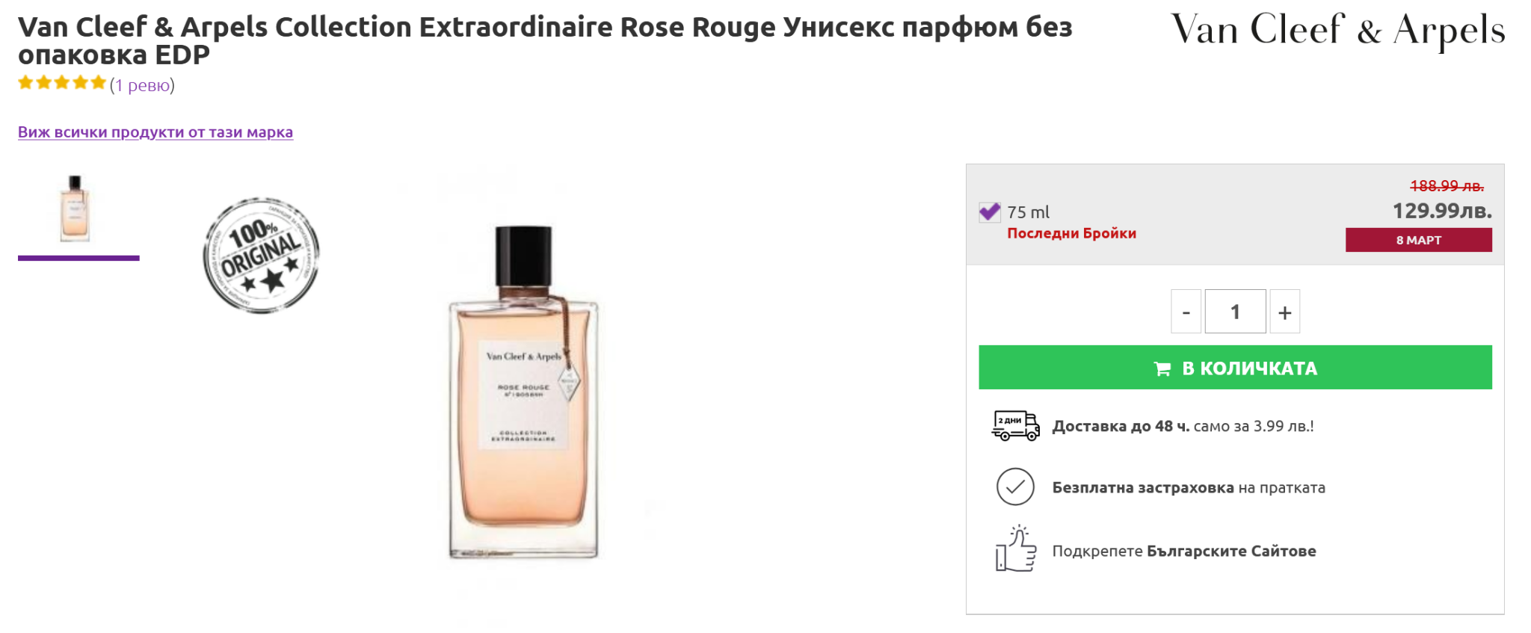Click the thumbs-up support icon
The height and width of the screenshot is (633, 1531).
coord(1015,549)
